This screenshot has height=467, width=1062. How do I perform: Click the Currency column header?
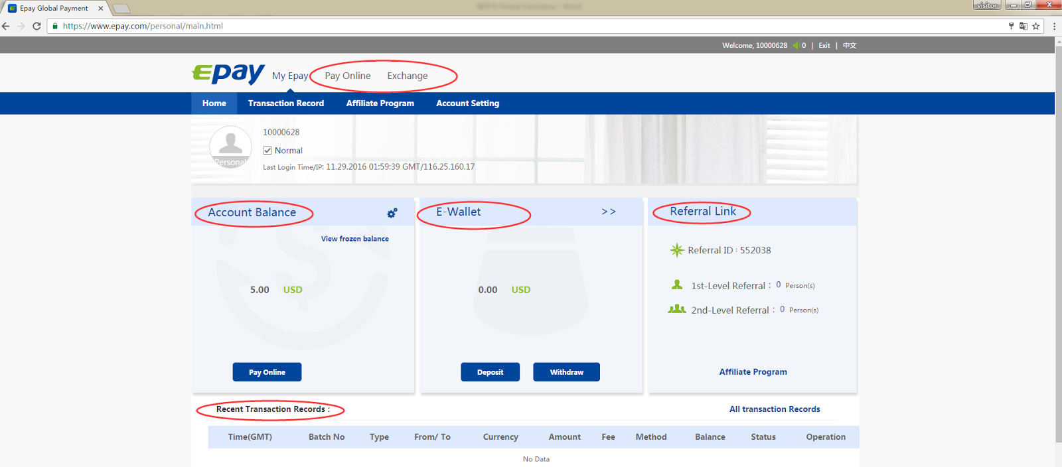click(x=500, y=437)
